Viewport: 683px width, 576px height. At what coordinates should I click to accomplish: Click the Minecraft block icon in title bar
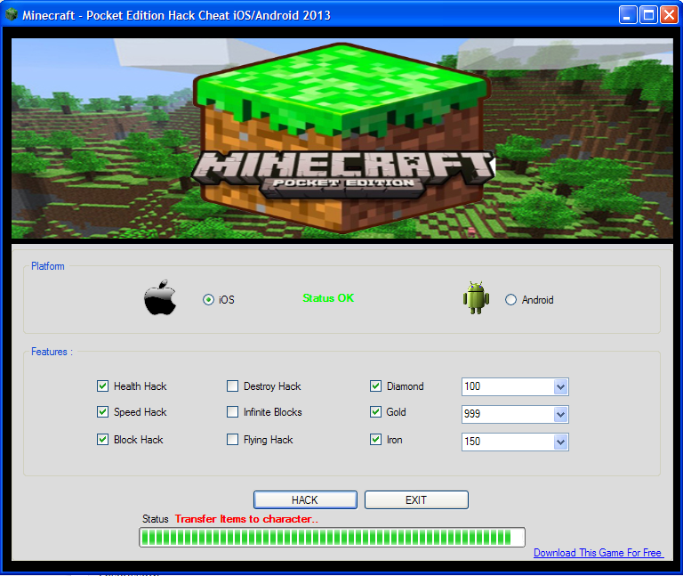pyautogui.click(x=11, y=14)
